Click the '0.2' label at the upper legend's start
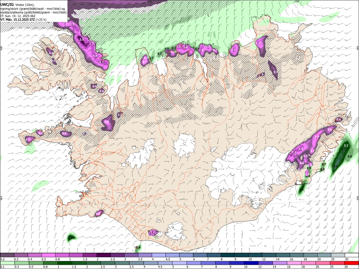Image resolution: width=359 pixels, height=269 pixels. pos(3,259)
